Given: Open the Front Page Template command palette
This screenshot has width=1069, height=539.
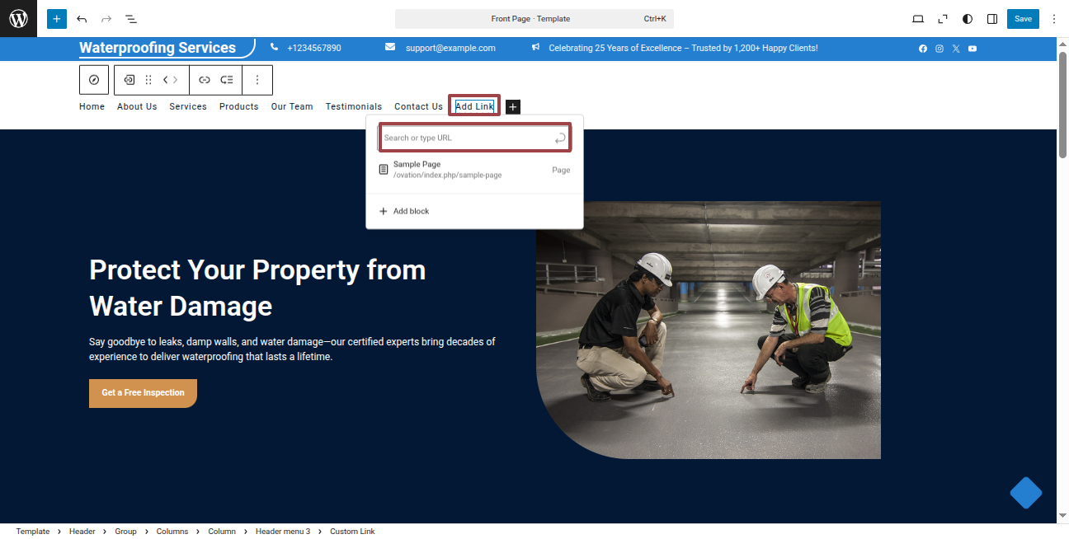Looking at the screenshot, I should pos(534,19).
